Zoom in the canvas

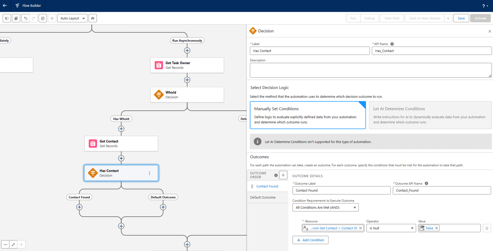pos(21,244)
